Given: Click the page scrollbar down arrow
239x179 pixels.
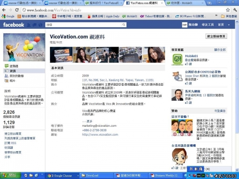Looking at the screenshot, I should pos(237,170).
